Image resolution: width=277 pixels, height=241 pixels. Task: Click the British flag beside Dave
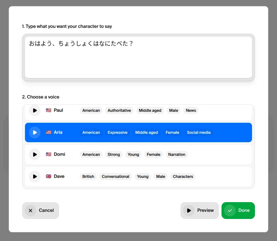pyautogui.click(x=49, y=177)
